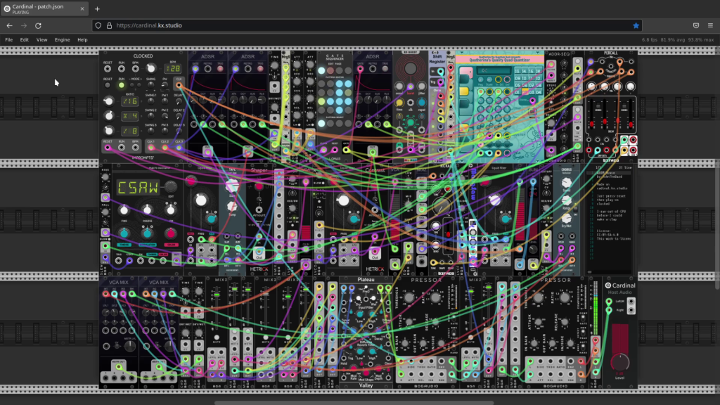Viewport: 720px width, 405px height.
Task: Select the first PATTERN SELECT button
Action: [x=321, y=124]
